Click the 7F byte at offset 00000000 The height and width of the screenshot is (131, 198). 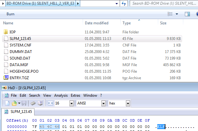[x=34, y=127]
